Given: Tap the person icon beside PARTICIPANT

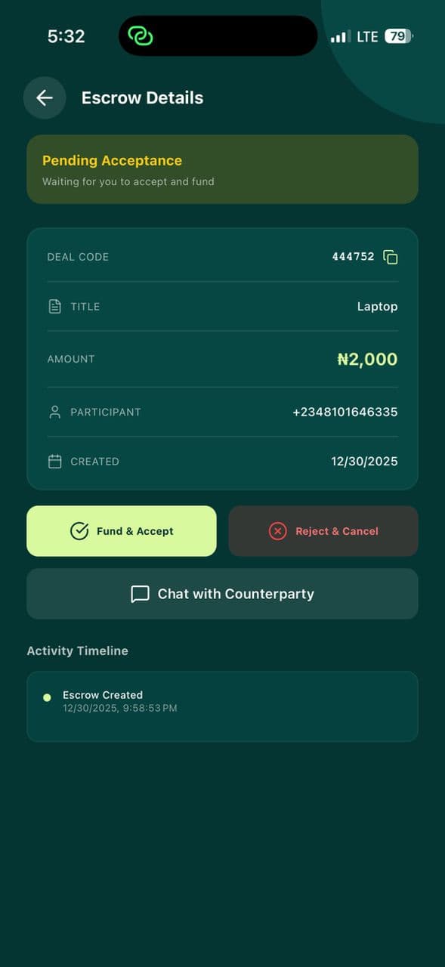Looking at the screenshot, I should 54,412.
